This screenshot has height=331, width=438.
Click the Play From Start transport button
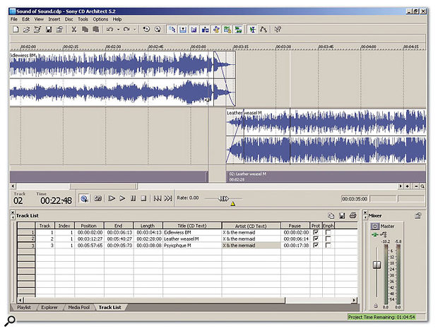[x=112, y=198]
